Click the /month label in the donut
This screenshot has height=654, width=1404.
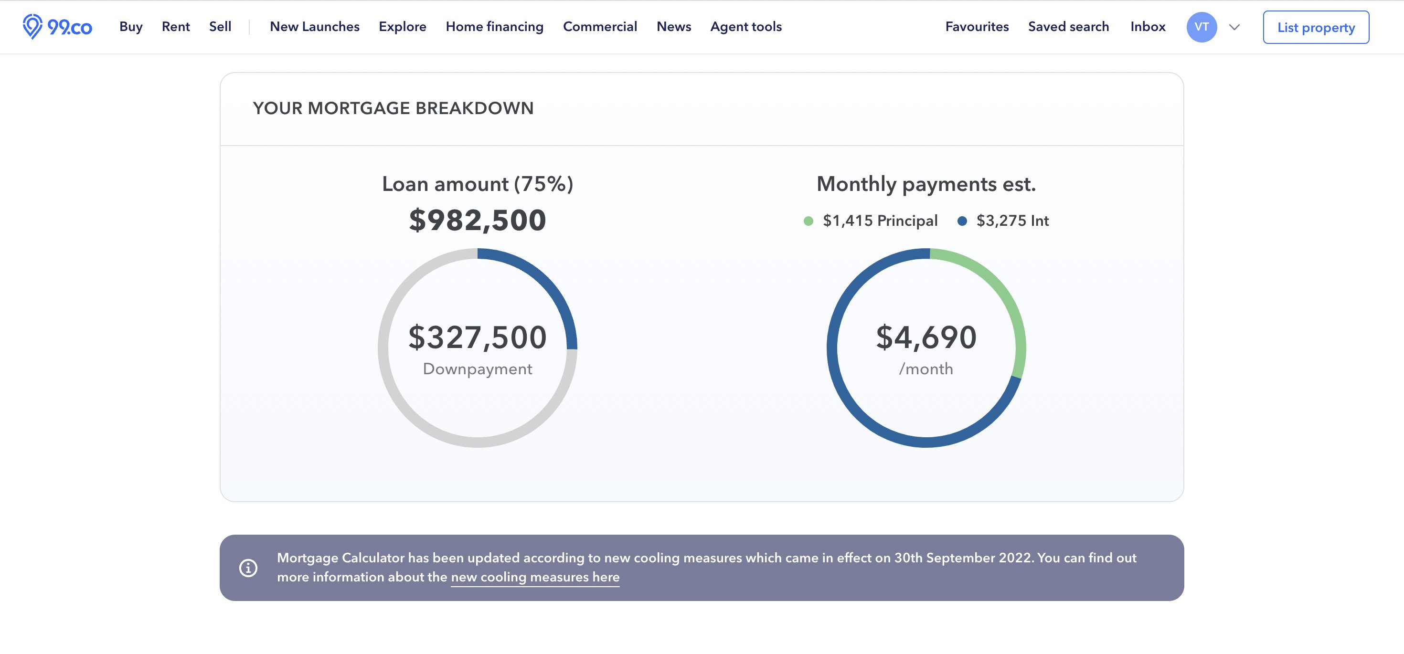click(926, 369)
